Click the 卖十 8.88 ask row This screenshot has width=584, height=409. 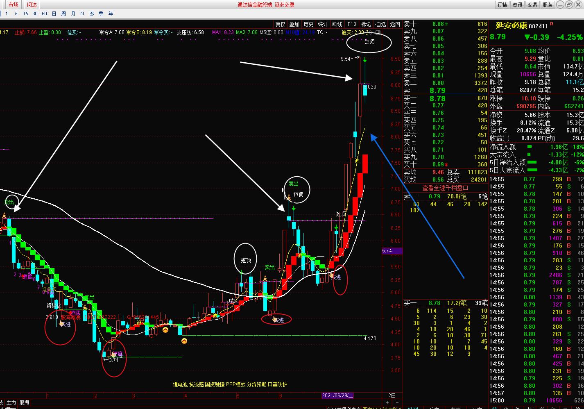click(446, 24)
